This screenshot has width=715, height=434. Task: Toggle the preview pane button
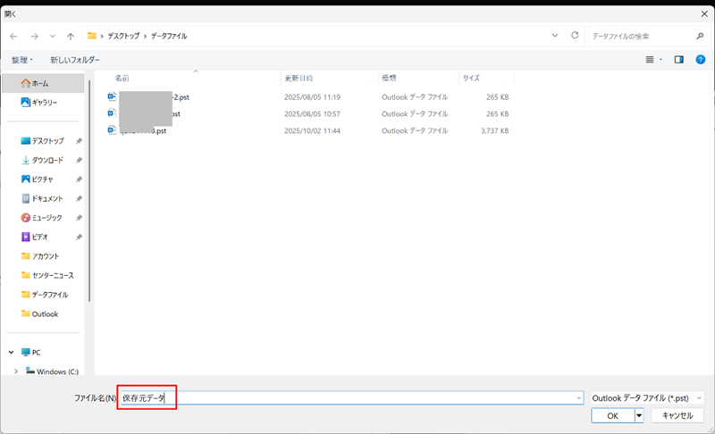678,60
